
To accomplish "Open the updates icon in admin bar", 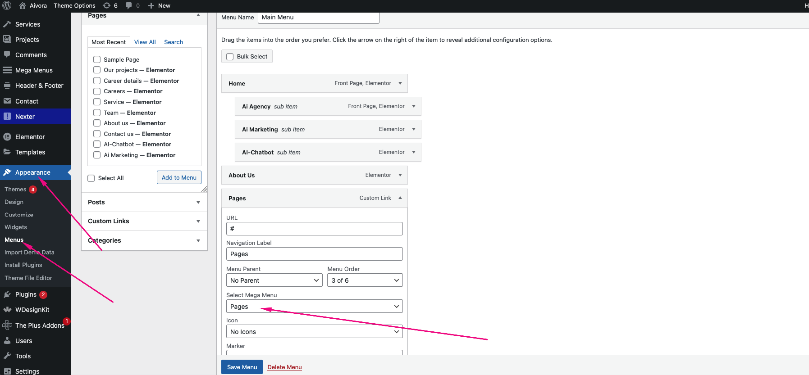I will tap(107, 6).
